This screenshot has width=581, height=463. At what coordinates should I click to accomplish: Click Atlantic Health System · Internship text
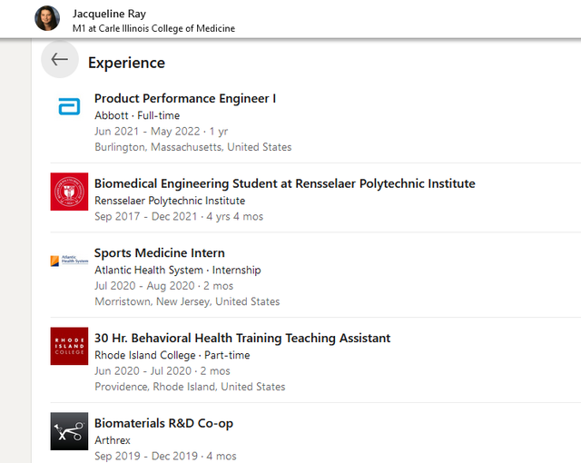coord(178,270)
